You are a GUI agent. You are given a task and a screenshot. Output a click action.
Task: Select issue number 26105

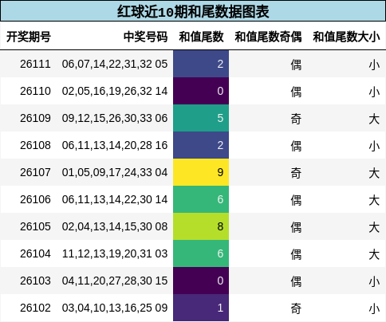(35, 226)
